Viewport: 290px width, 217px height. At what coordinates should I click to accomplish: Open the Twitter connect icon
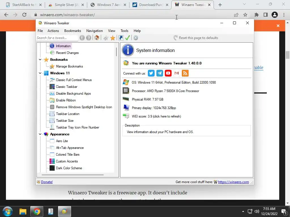click(151, 73)
